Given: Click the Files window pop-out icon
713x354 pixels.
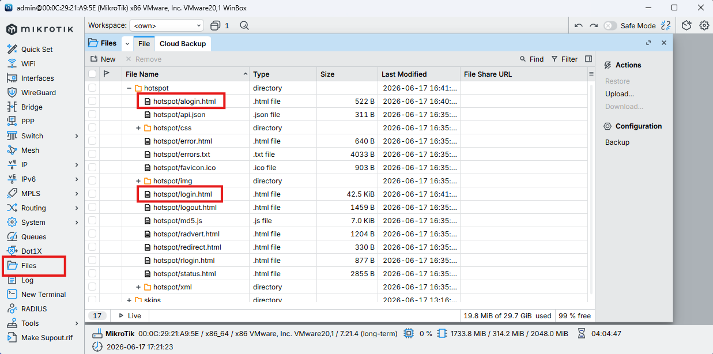Looking at the screenshot, I should (648, 43).
